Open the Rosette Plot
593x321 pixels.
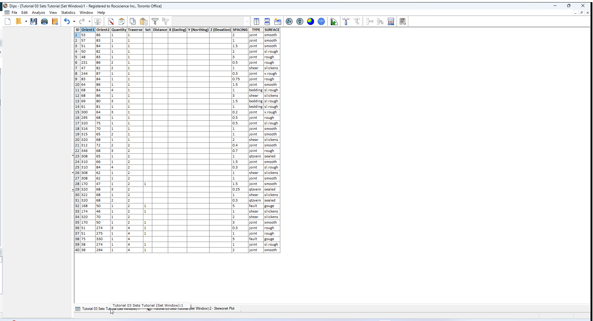[x=334, y=21]
